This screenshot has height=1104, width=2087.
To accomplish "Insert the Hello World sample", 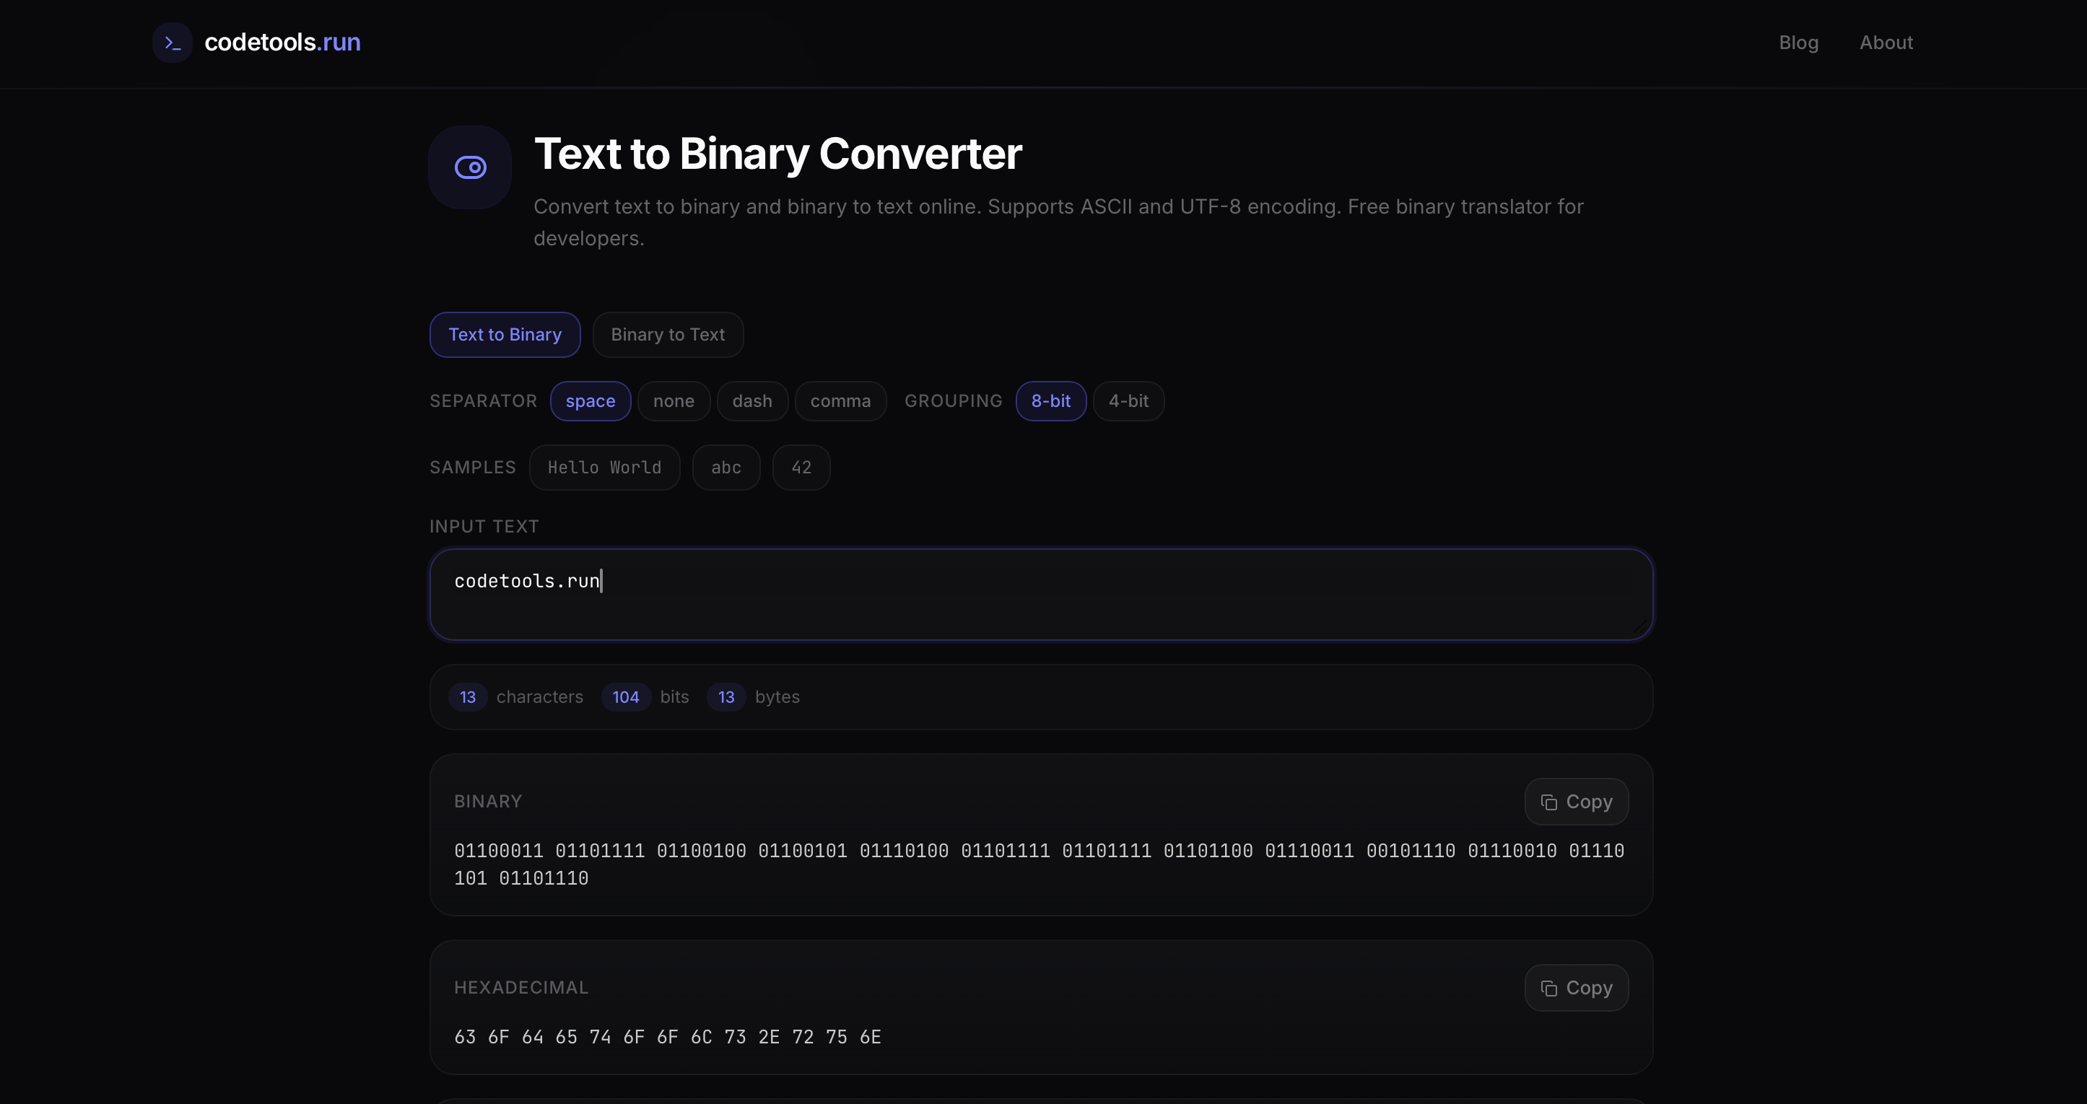I will click(604, 468).
